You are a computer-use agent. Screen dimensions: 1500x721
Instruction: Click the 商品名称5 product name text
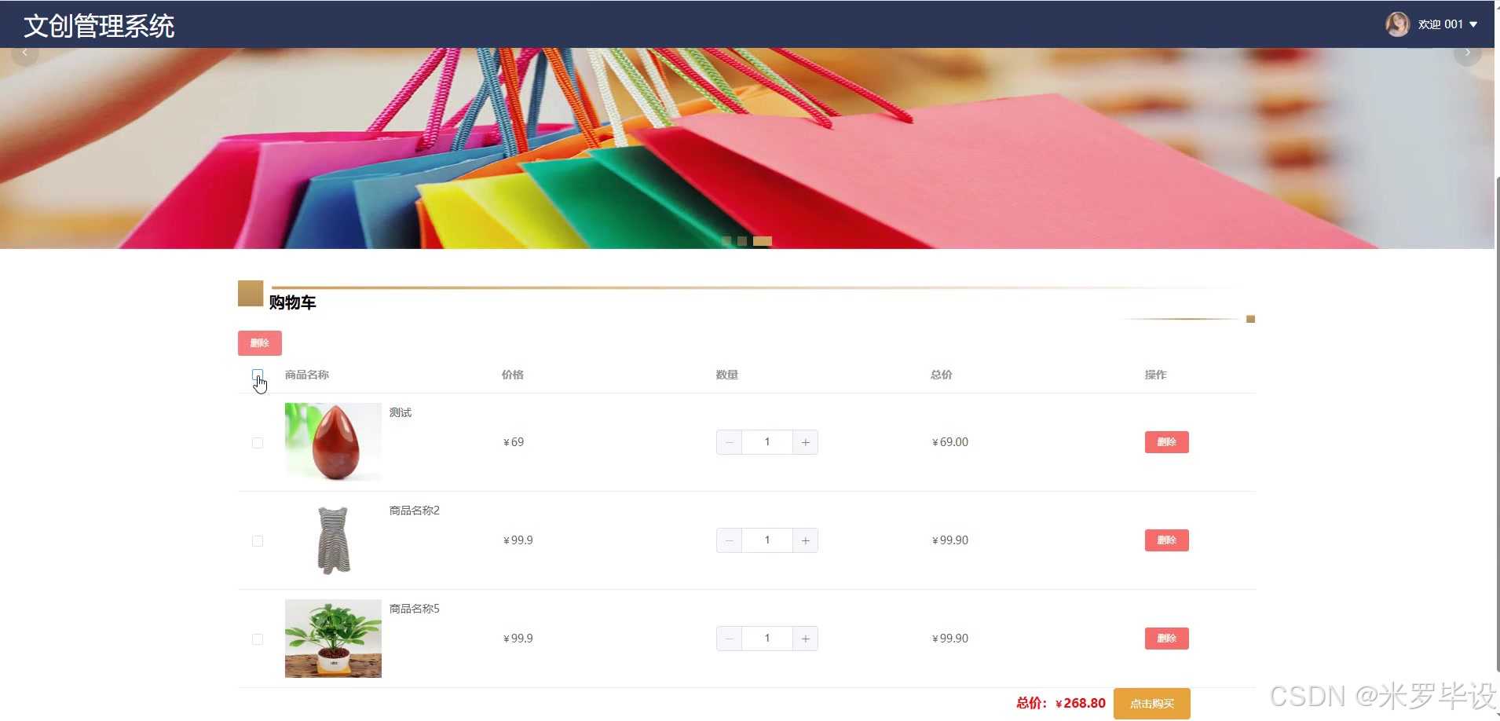coord(415,609)
